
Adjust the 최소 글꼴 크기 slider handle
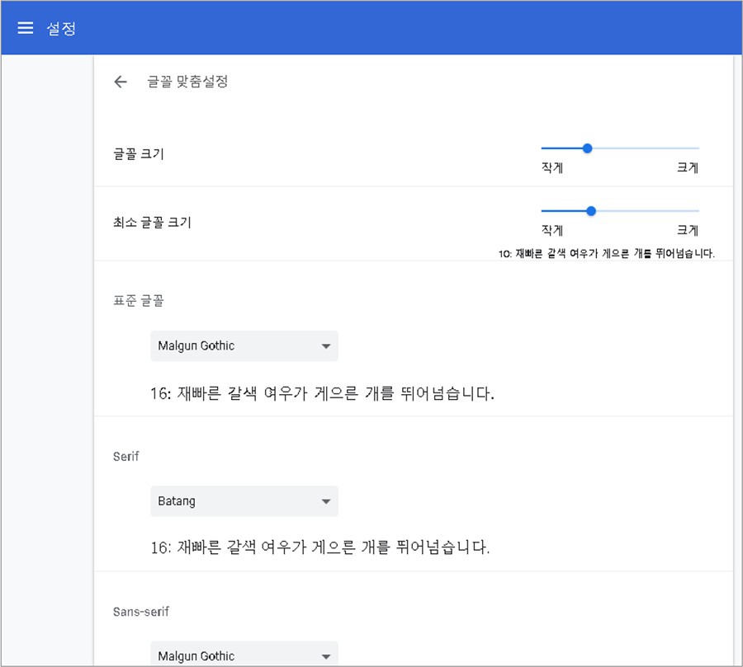[590, 211]
